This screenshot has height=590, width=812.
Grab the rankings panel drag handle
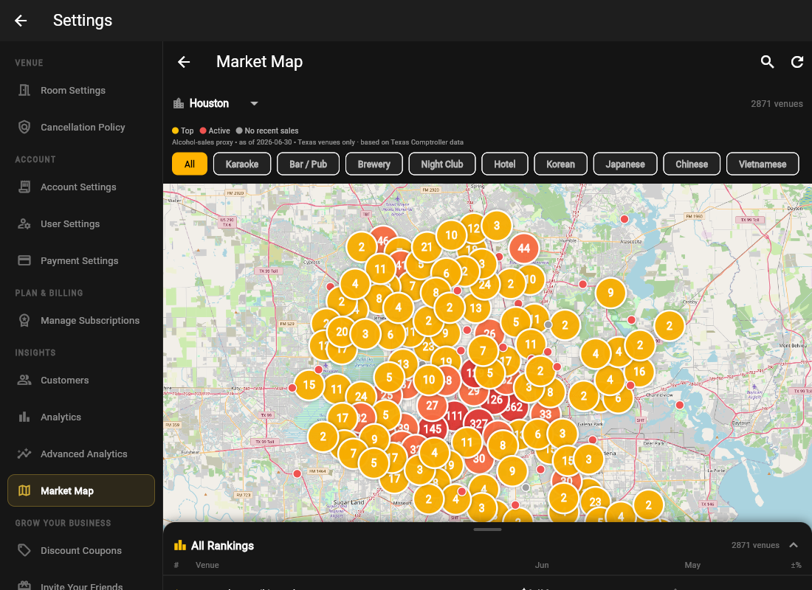487,530
